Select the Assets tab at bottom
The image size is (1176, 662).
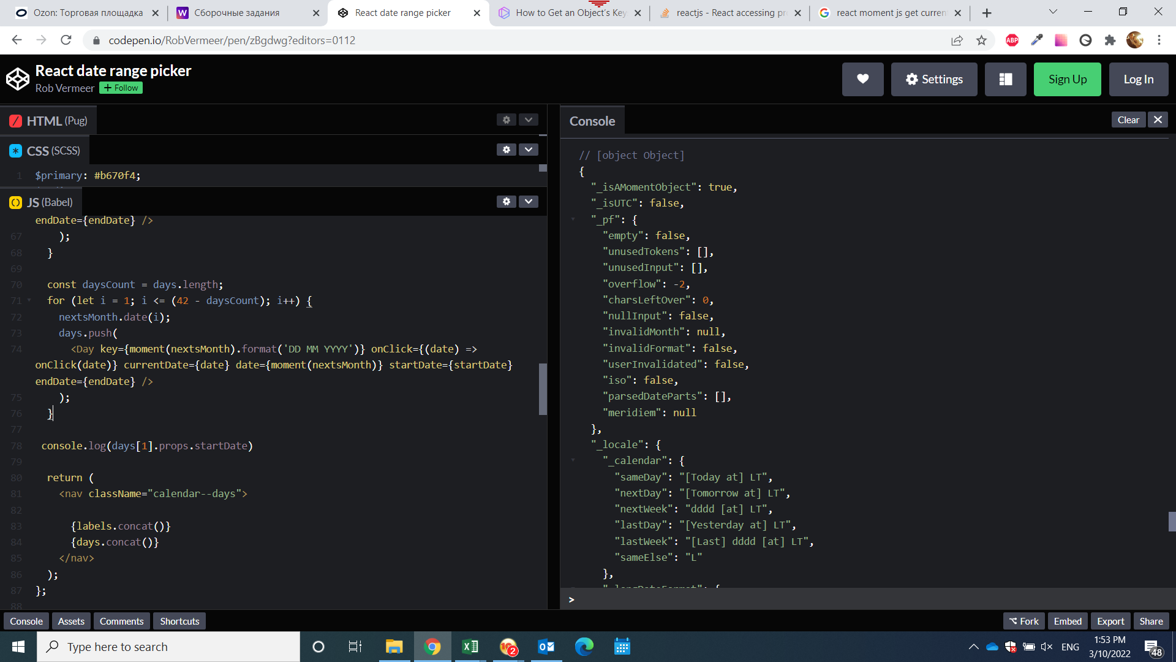(x=70, y=621)
